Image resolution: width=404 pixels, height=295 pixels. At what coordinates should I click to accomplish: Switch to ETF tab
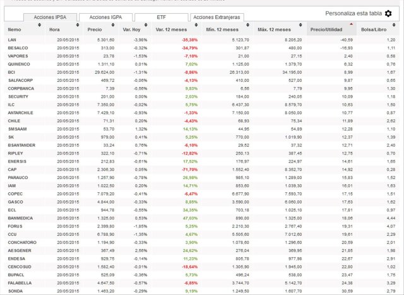162,17
